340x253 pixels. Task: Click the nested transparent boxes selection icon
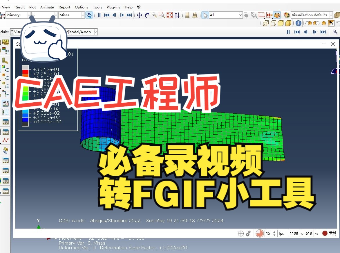click(254, 15)
